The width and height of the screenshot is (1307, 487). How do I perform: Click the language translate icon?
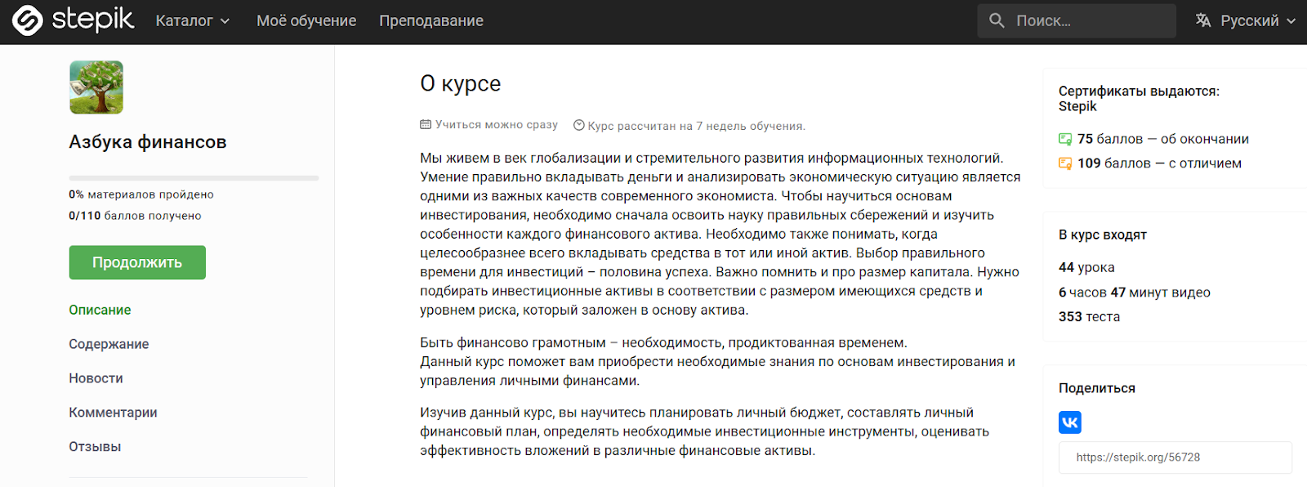(1203, 20)
